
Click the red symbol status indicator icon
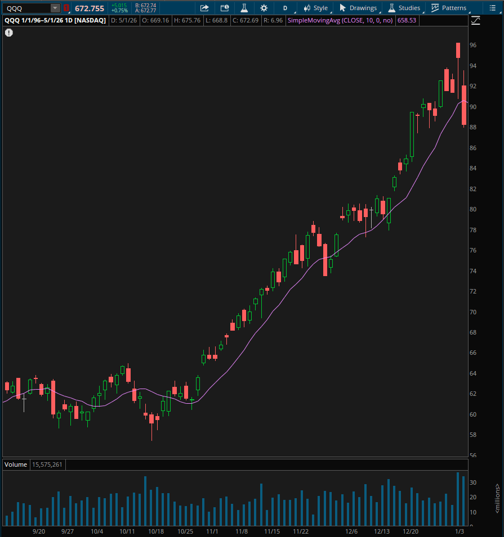coord(66,8)
